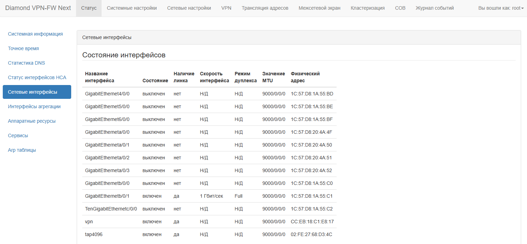The width and height of the screenshot is (527, 244).
Task: Click the active Сетевые интерфейсы sidebar item
Action: [x=37, y=92]
